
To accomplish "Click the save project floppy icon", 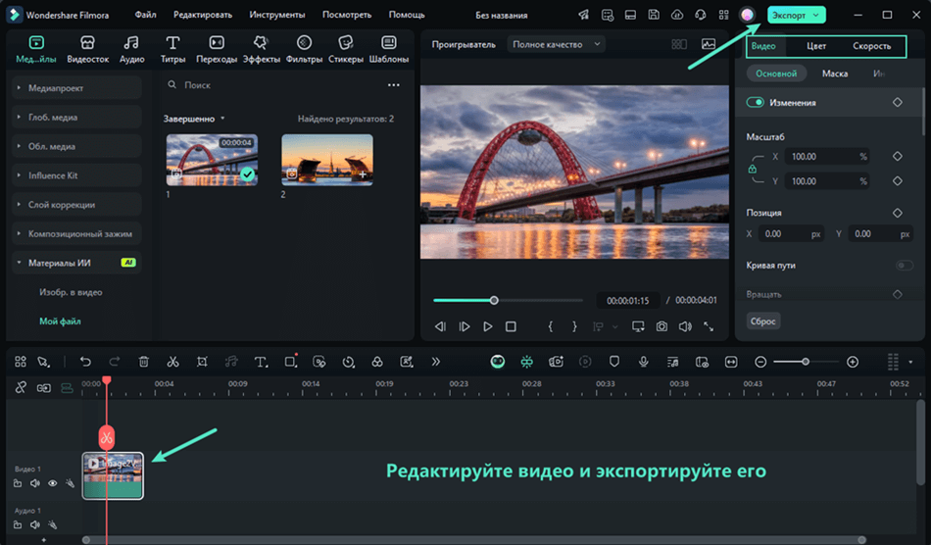I will (654, 15).
